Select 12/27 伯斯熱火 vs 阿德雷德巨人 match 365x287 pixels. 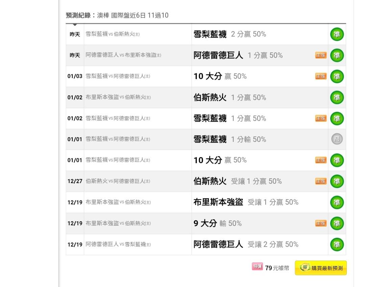118,181
